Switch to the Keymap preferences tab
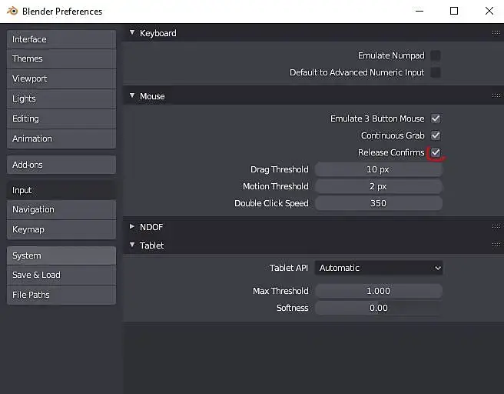This screenshot has width=504, height=394. pyautogui.click(x=61, y=229)
